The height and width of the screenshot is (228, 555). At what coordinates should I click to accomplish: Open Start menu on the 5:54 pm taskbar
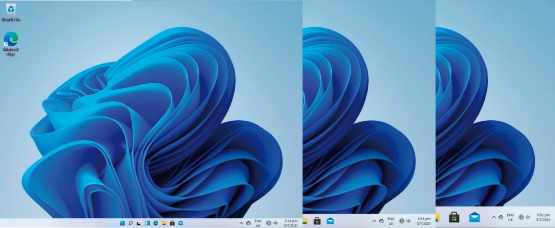122,223
